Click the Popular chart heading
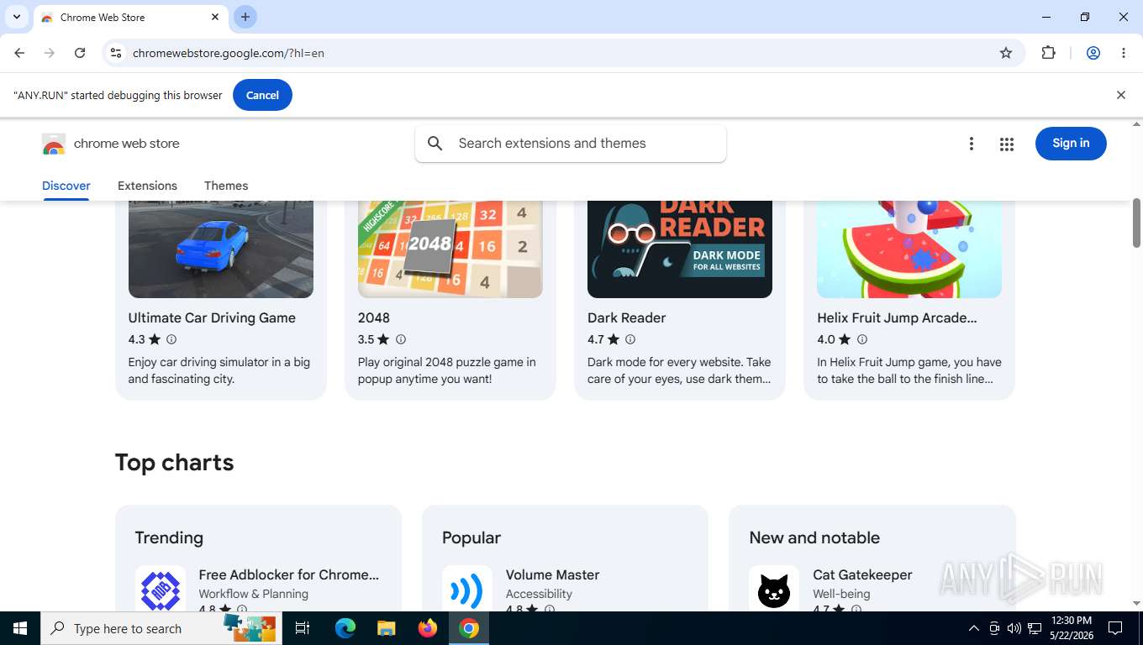The height and width of the screenshot is (645, 1143). (471, 537)
